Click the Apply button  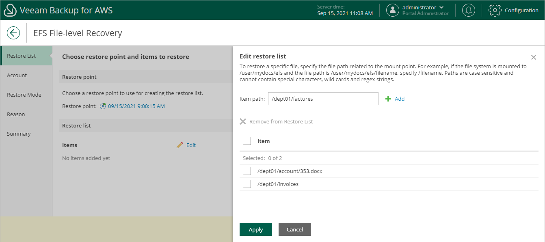coord(256,229)
